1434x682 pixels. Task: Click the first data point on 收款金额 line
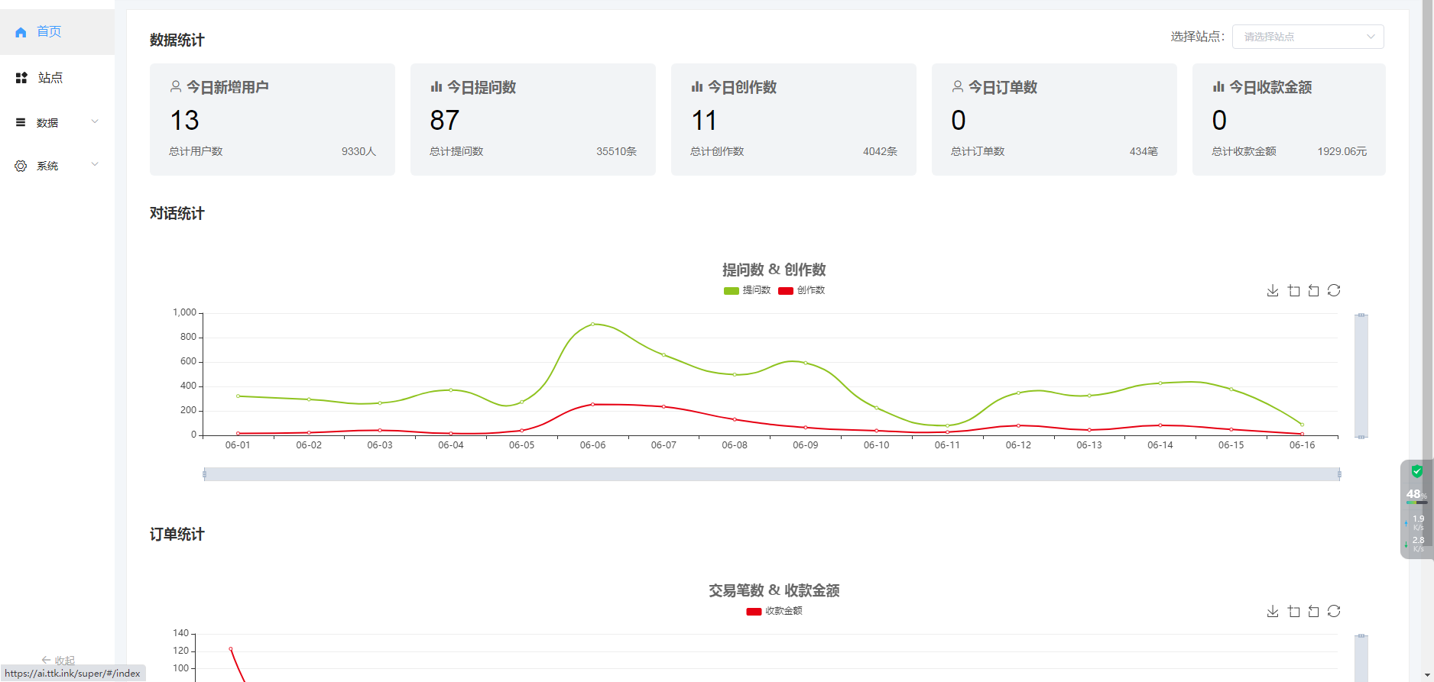click(x=231, y=649)
